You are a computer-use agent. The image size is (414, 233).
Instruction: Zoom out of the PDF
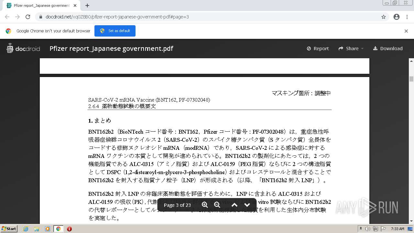217,205
